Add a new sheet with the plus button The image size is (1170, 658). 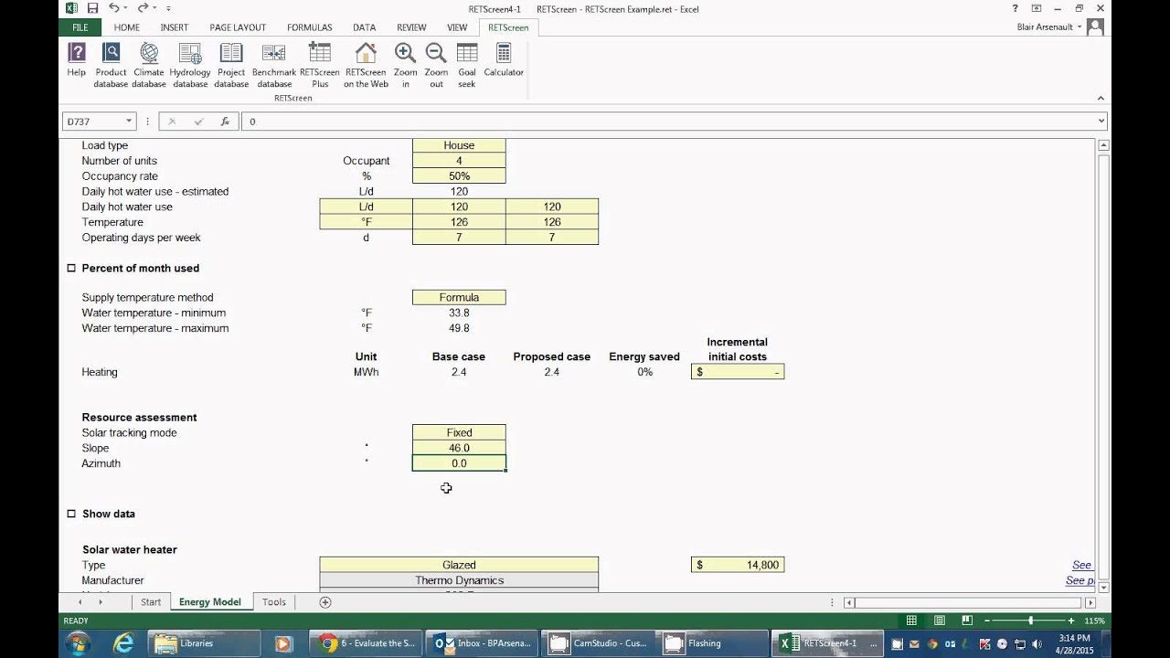[324, 602]
